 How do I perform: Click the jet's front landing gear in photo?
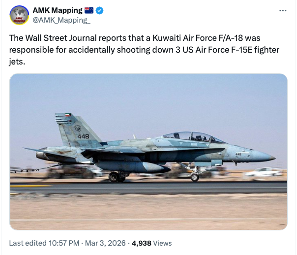(195, 175)
